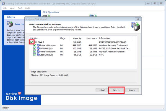Uncheck the NO NAME (1:) partition checkbox
The width and height of the screenshot is (166, 111).
click(x=35, y=48)
